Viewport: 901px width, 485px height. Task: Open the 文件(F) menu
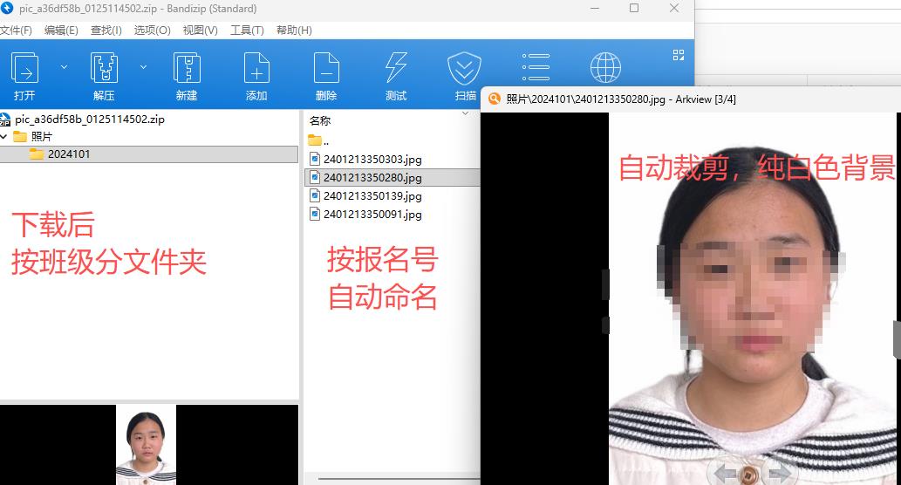click(x=16, y=31)
